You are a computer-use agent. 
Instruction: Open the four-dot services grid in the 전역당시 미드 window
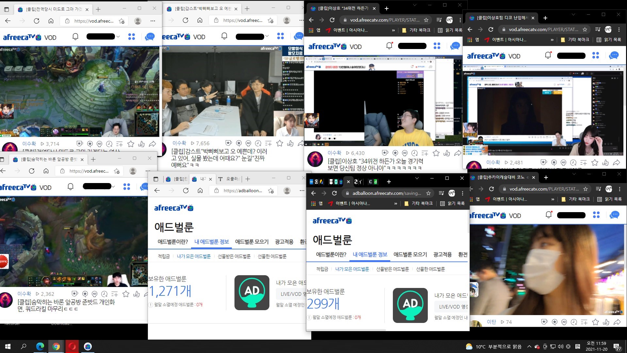(x=132, y=37)
